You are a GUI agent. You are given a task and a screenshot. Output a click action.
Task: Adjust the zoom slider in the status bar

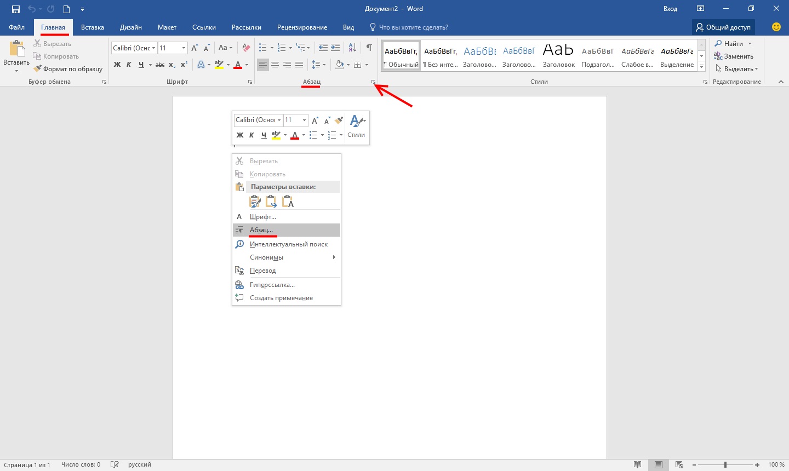coord(725,464)
